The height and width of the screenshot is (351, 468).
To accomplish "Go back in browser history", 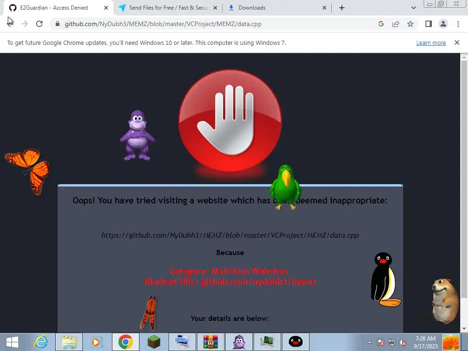I will coord(10,24).
